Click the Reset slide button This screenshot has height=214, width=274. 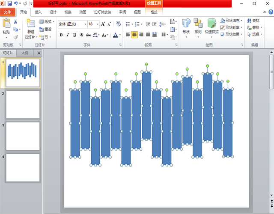click(45, 30)
